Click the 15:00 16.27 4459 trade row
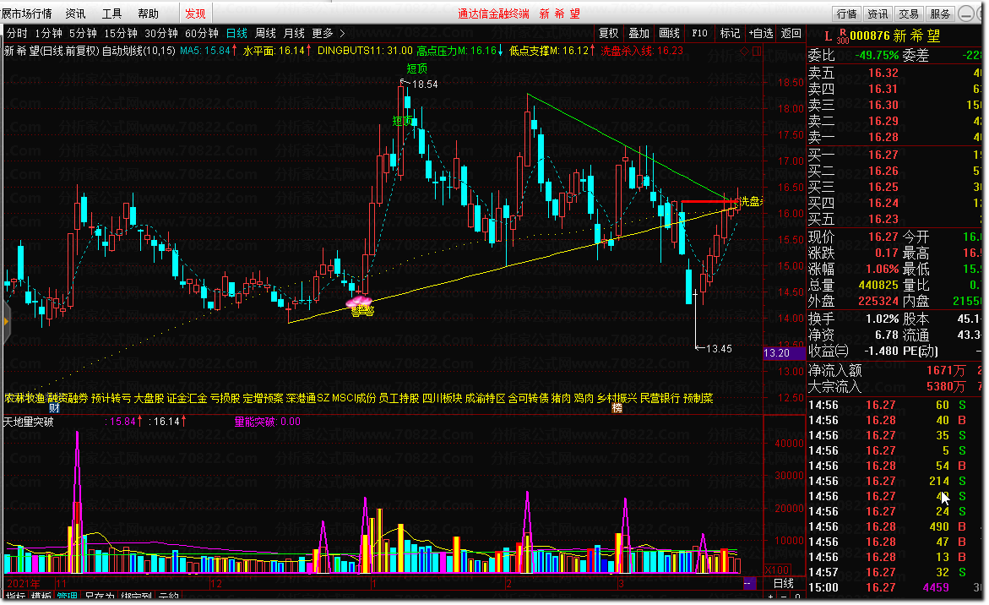This screenshot has width=989, height=605. pos(894,587)
